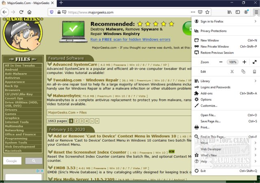
Task: Open Logins and Passwords
Action: [x=226, y=87]
